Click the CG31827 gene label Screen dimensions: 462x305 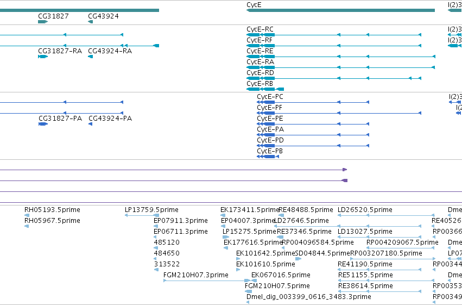53,16
